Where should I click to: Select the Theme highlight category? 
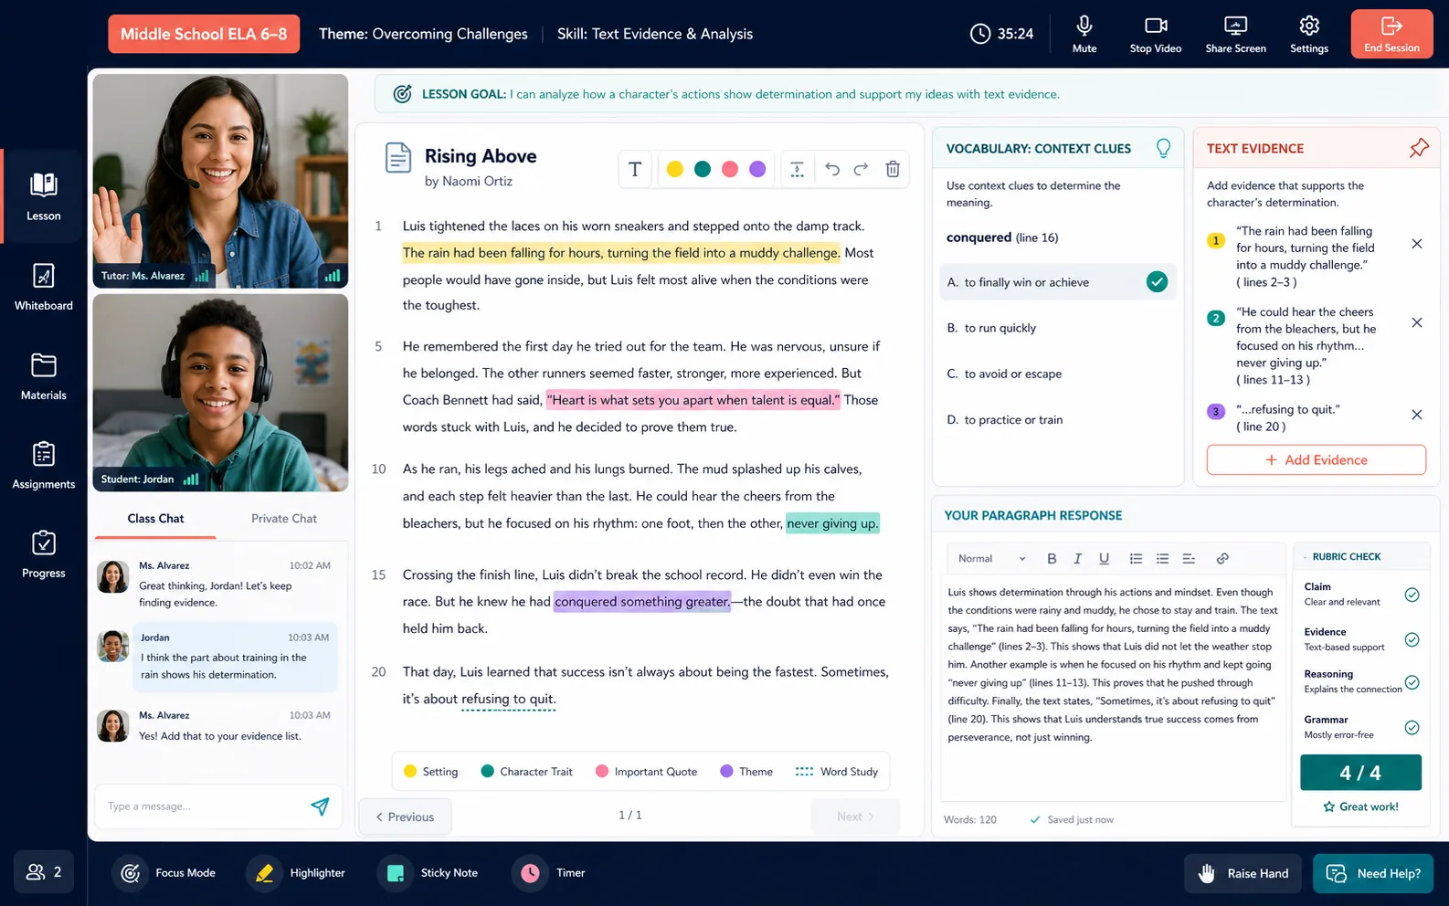point(746,772)
